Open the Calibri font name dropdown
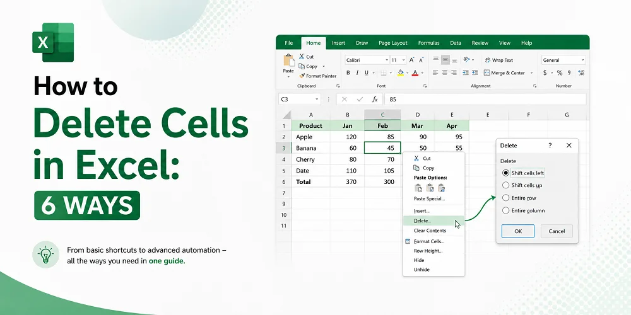Viewport: 631px width, 315px height. click(387, 60)
